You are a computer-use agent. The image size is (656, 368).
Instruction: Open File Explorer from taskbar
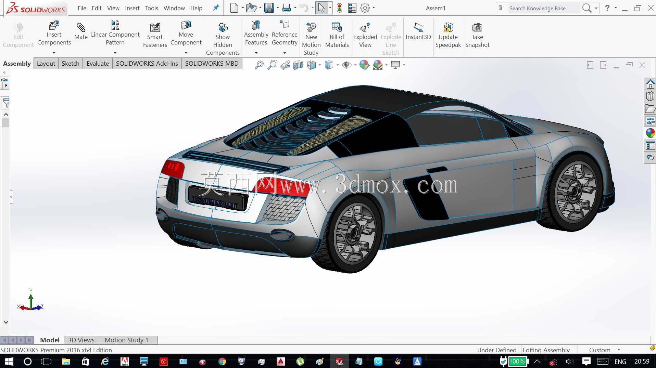click(x=66, y=362)
